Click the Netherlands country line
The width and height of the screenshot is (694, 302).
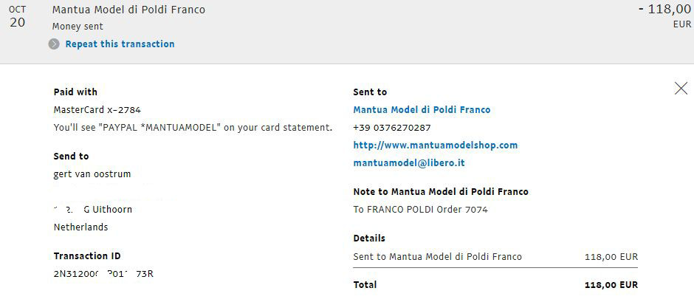pyautogui.click(x=80, y=227)
